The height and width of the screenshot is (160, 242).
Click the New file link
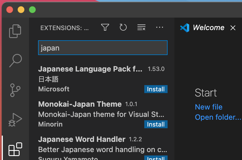pos(209,107)
